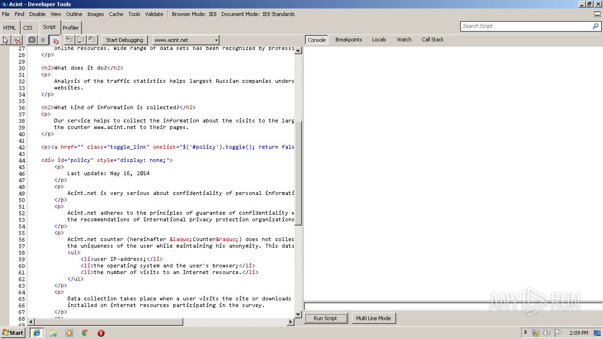Click the '<h2>What does it do?</h2>' line

82,68
